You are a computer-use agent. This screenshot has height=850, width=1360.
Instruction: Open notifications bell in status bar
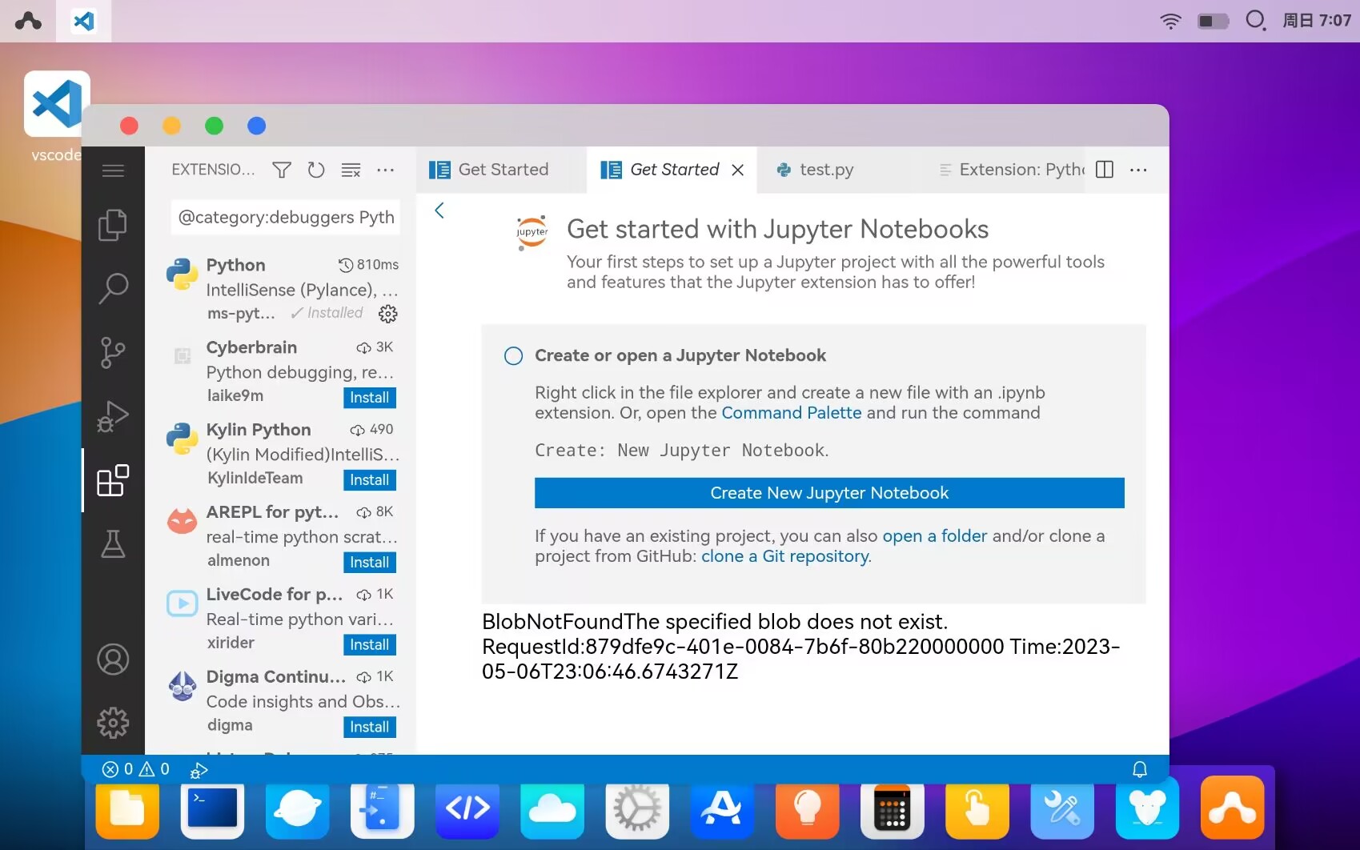click(x=1140, y=769)
